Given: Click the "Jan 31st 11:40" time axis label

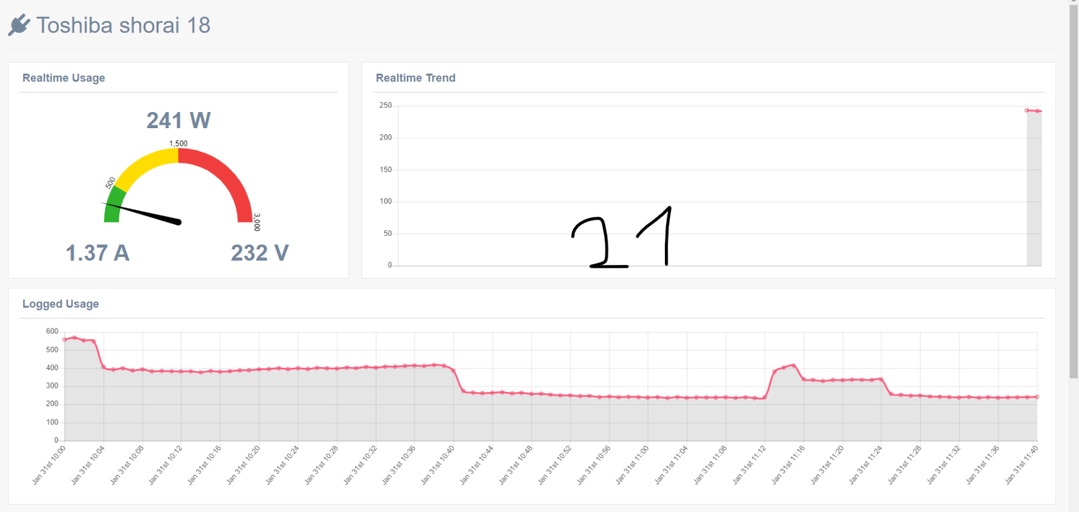Looking at the screenshot, I should [x=1022, y=465].
